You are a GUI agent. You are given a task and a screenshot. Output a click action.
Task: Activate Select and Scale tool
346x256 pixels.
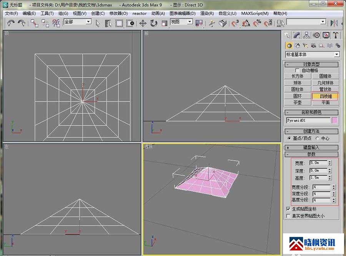[x=165, y=23]
